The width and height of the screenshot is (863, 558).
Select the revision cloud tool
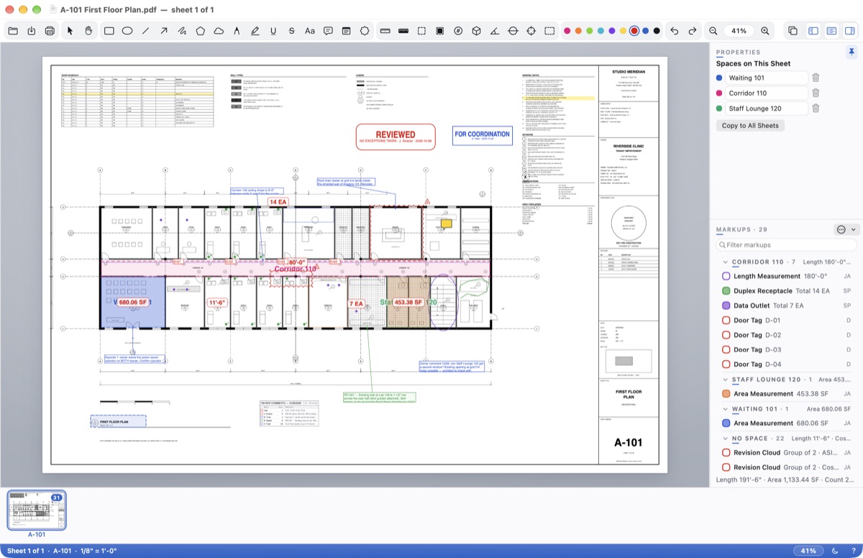point(219,31)
